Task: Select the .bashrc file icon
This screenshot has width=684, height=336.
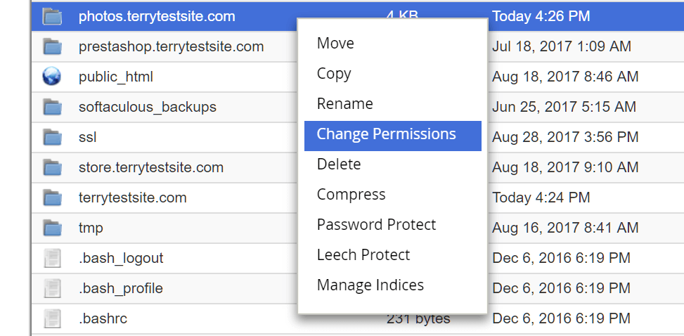Action: click(52, 318)
